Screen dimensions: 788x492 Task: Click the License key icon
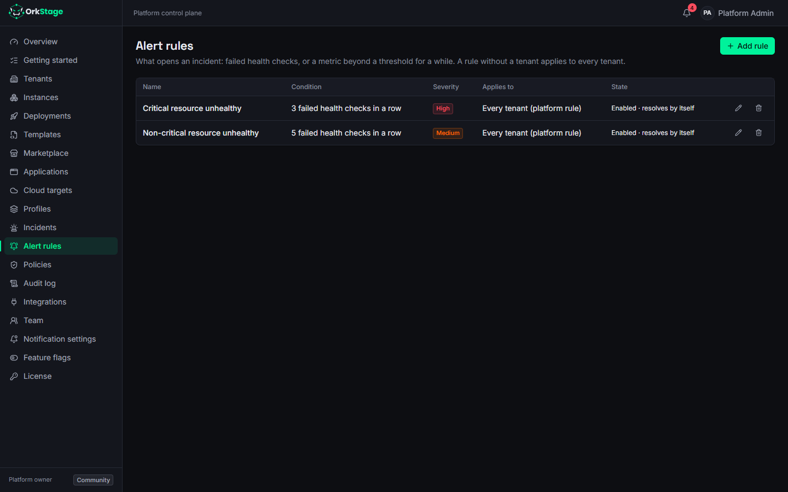pyautogui.click(x=14, y=376)
